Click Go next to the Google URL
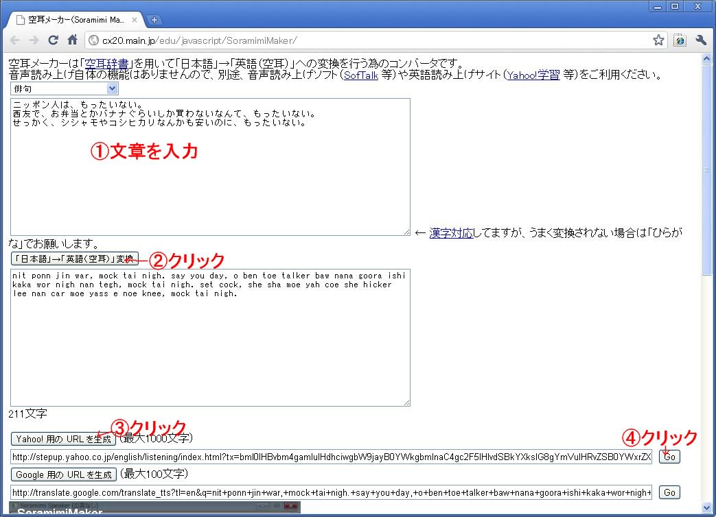This screenshot has width=716, height=517. click(669, 492)
